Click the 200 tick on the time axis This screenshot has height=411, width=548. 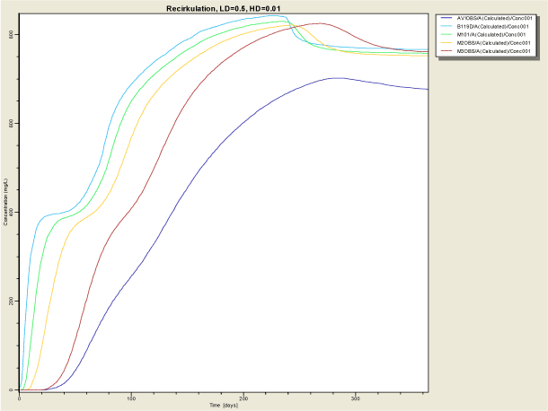coord(243,397)
